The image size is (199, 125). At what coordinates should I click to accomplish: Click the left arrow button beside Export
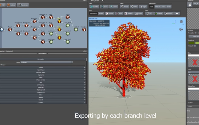[x=177, y=13]
